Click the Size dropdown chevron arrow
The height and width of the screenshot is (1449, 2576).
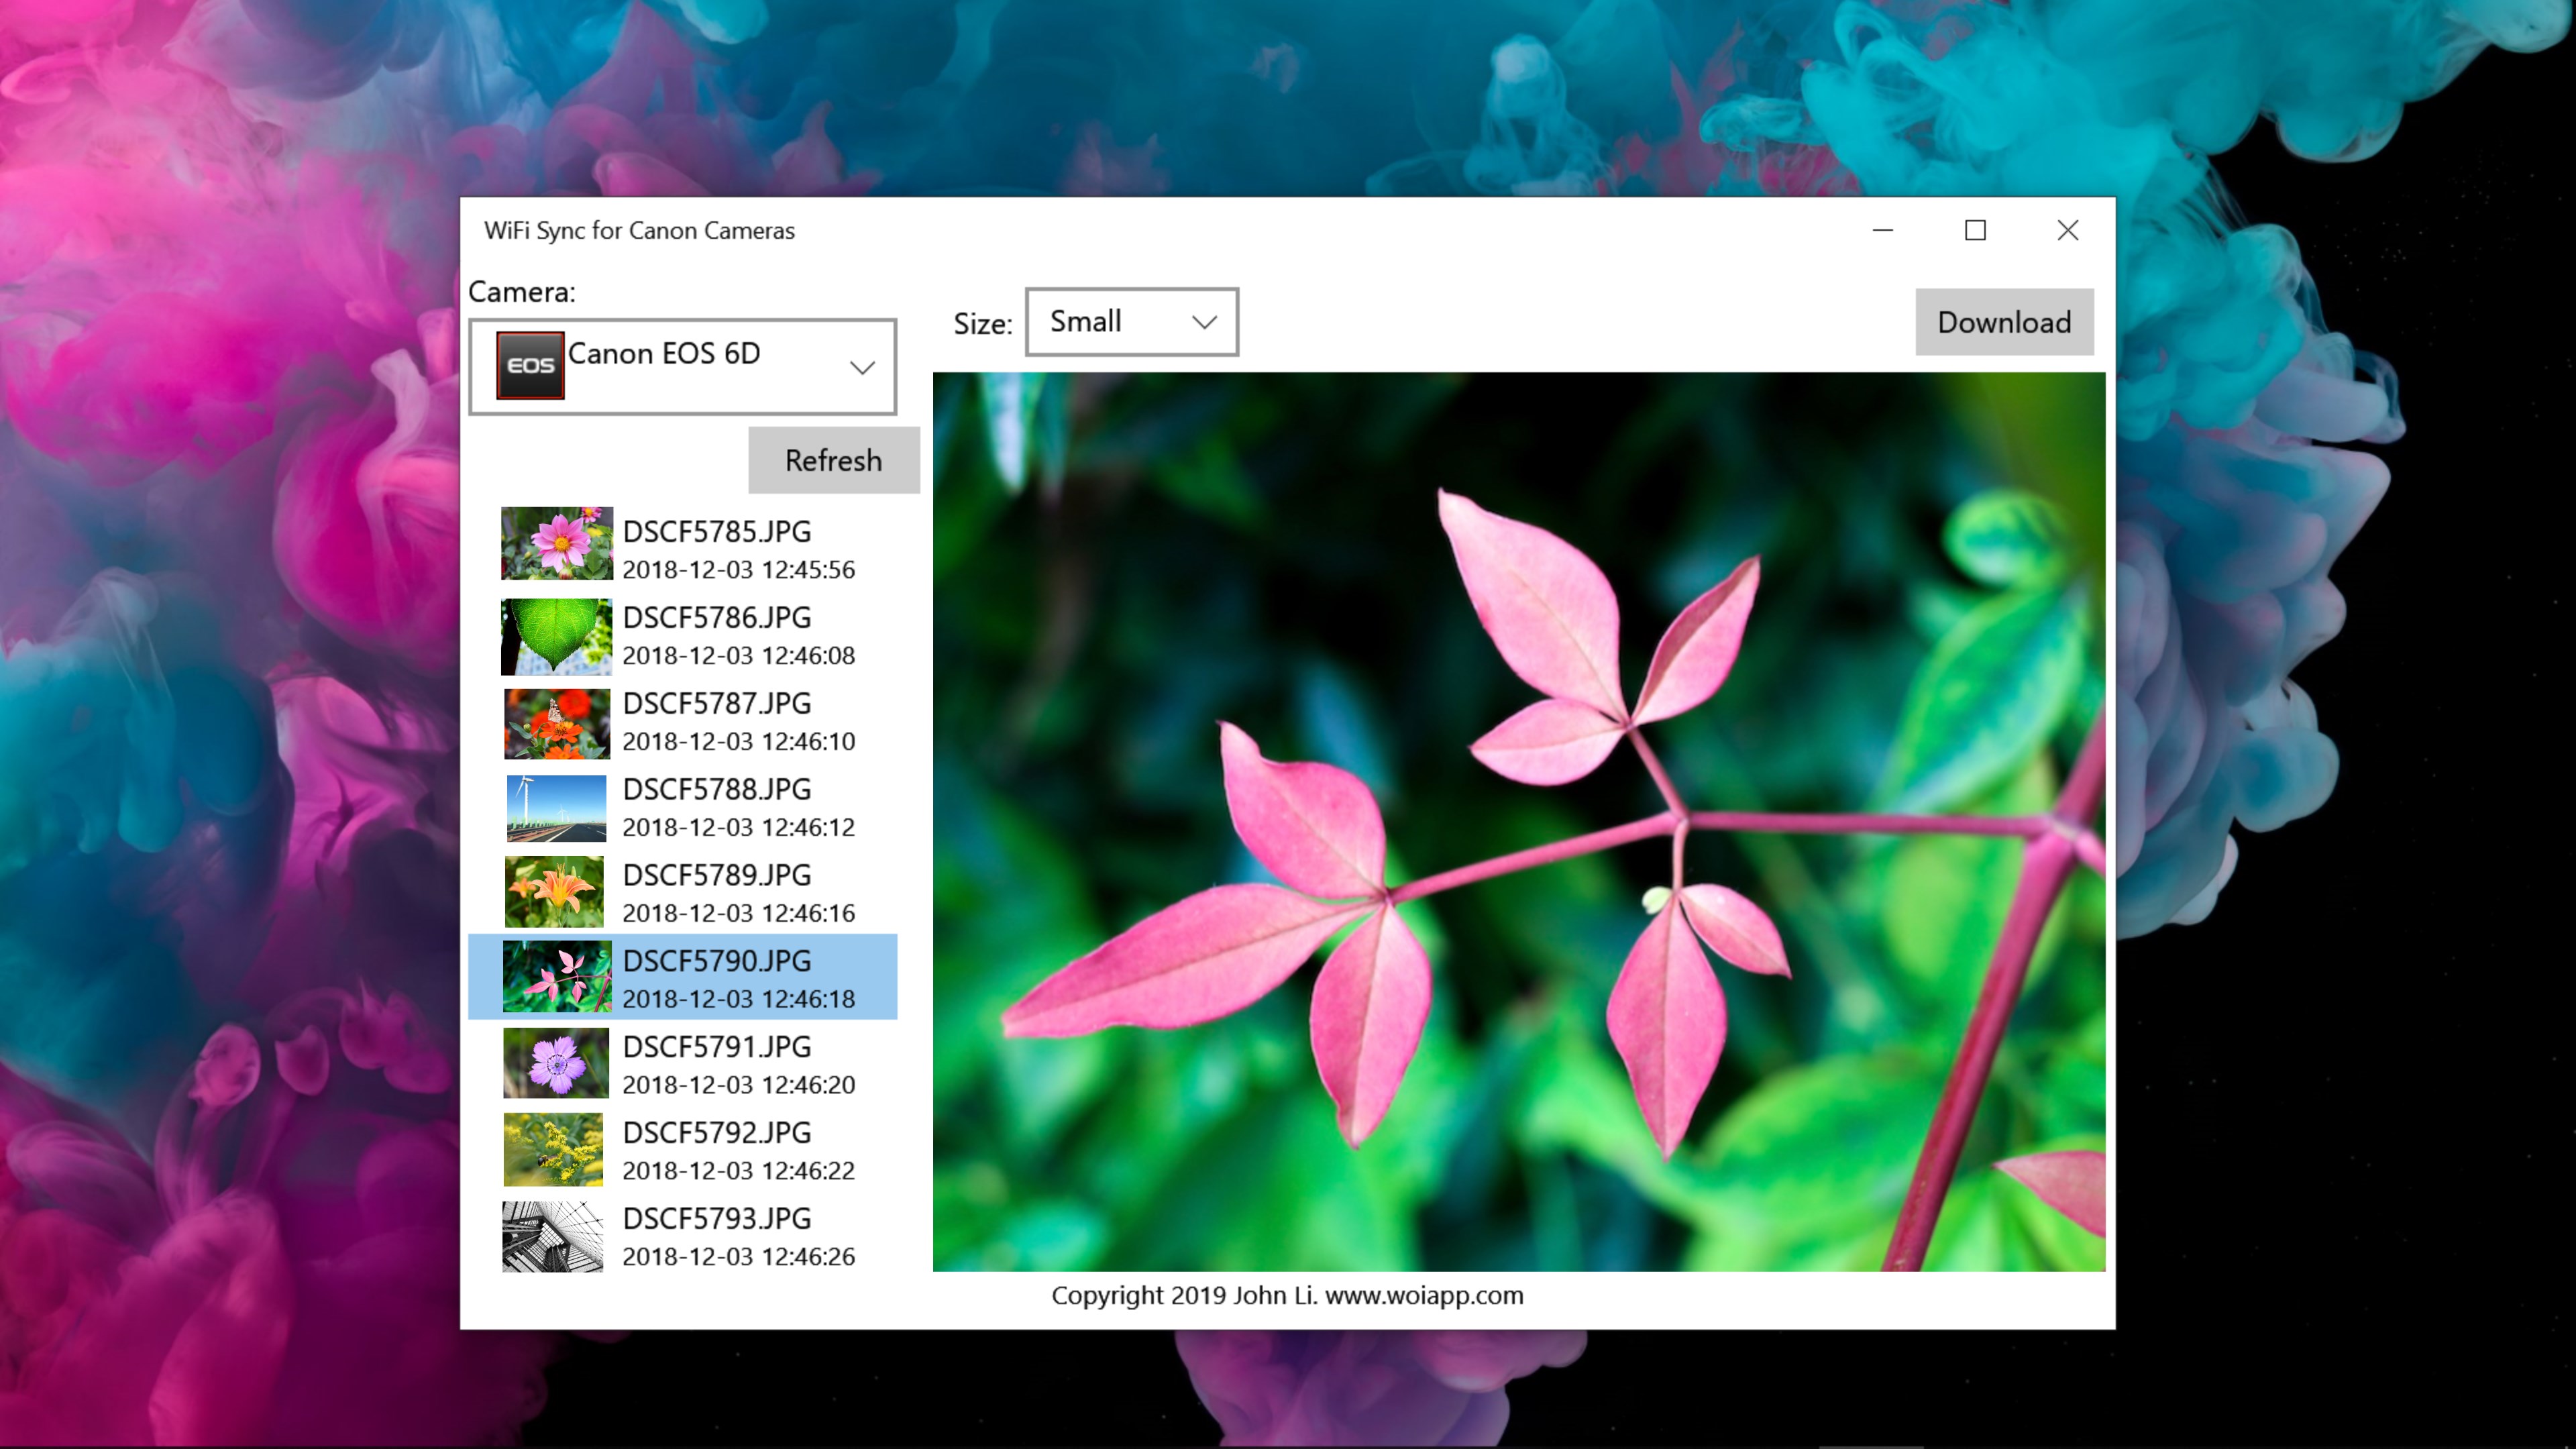(1204, 322)
